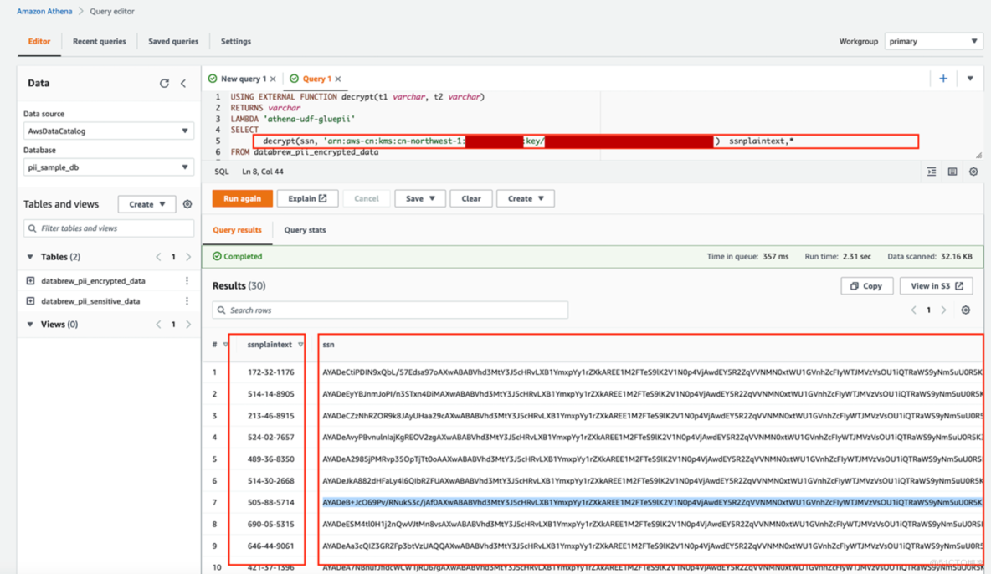Click the View in S3 link
The image size is (991, 574).
point(936,285)
